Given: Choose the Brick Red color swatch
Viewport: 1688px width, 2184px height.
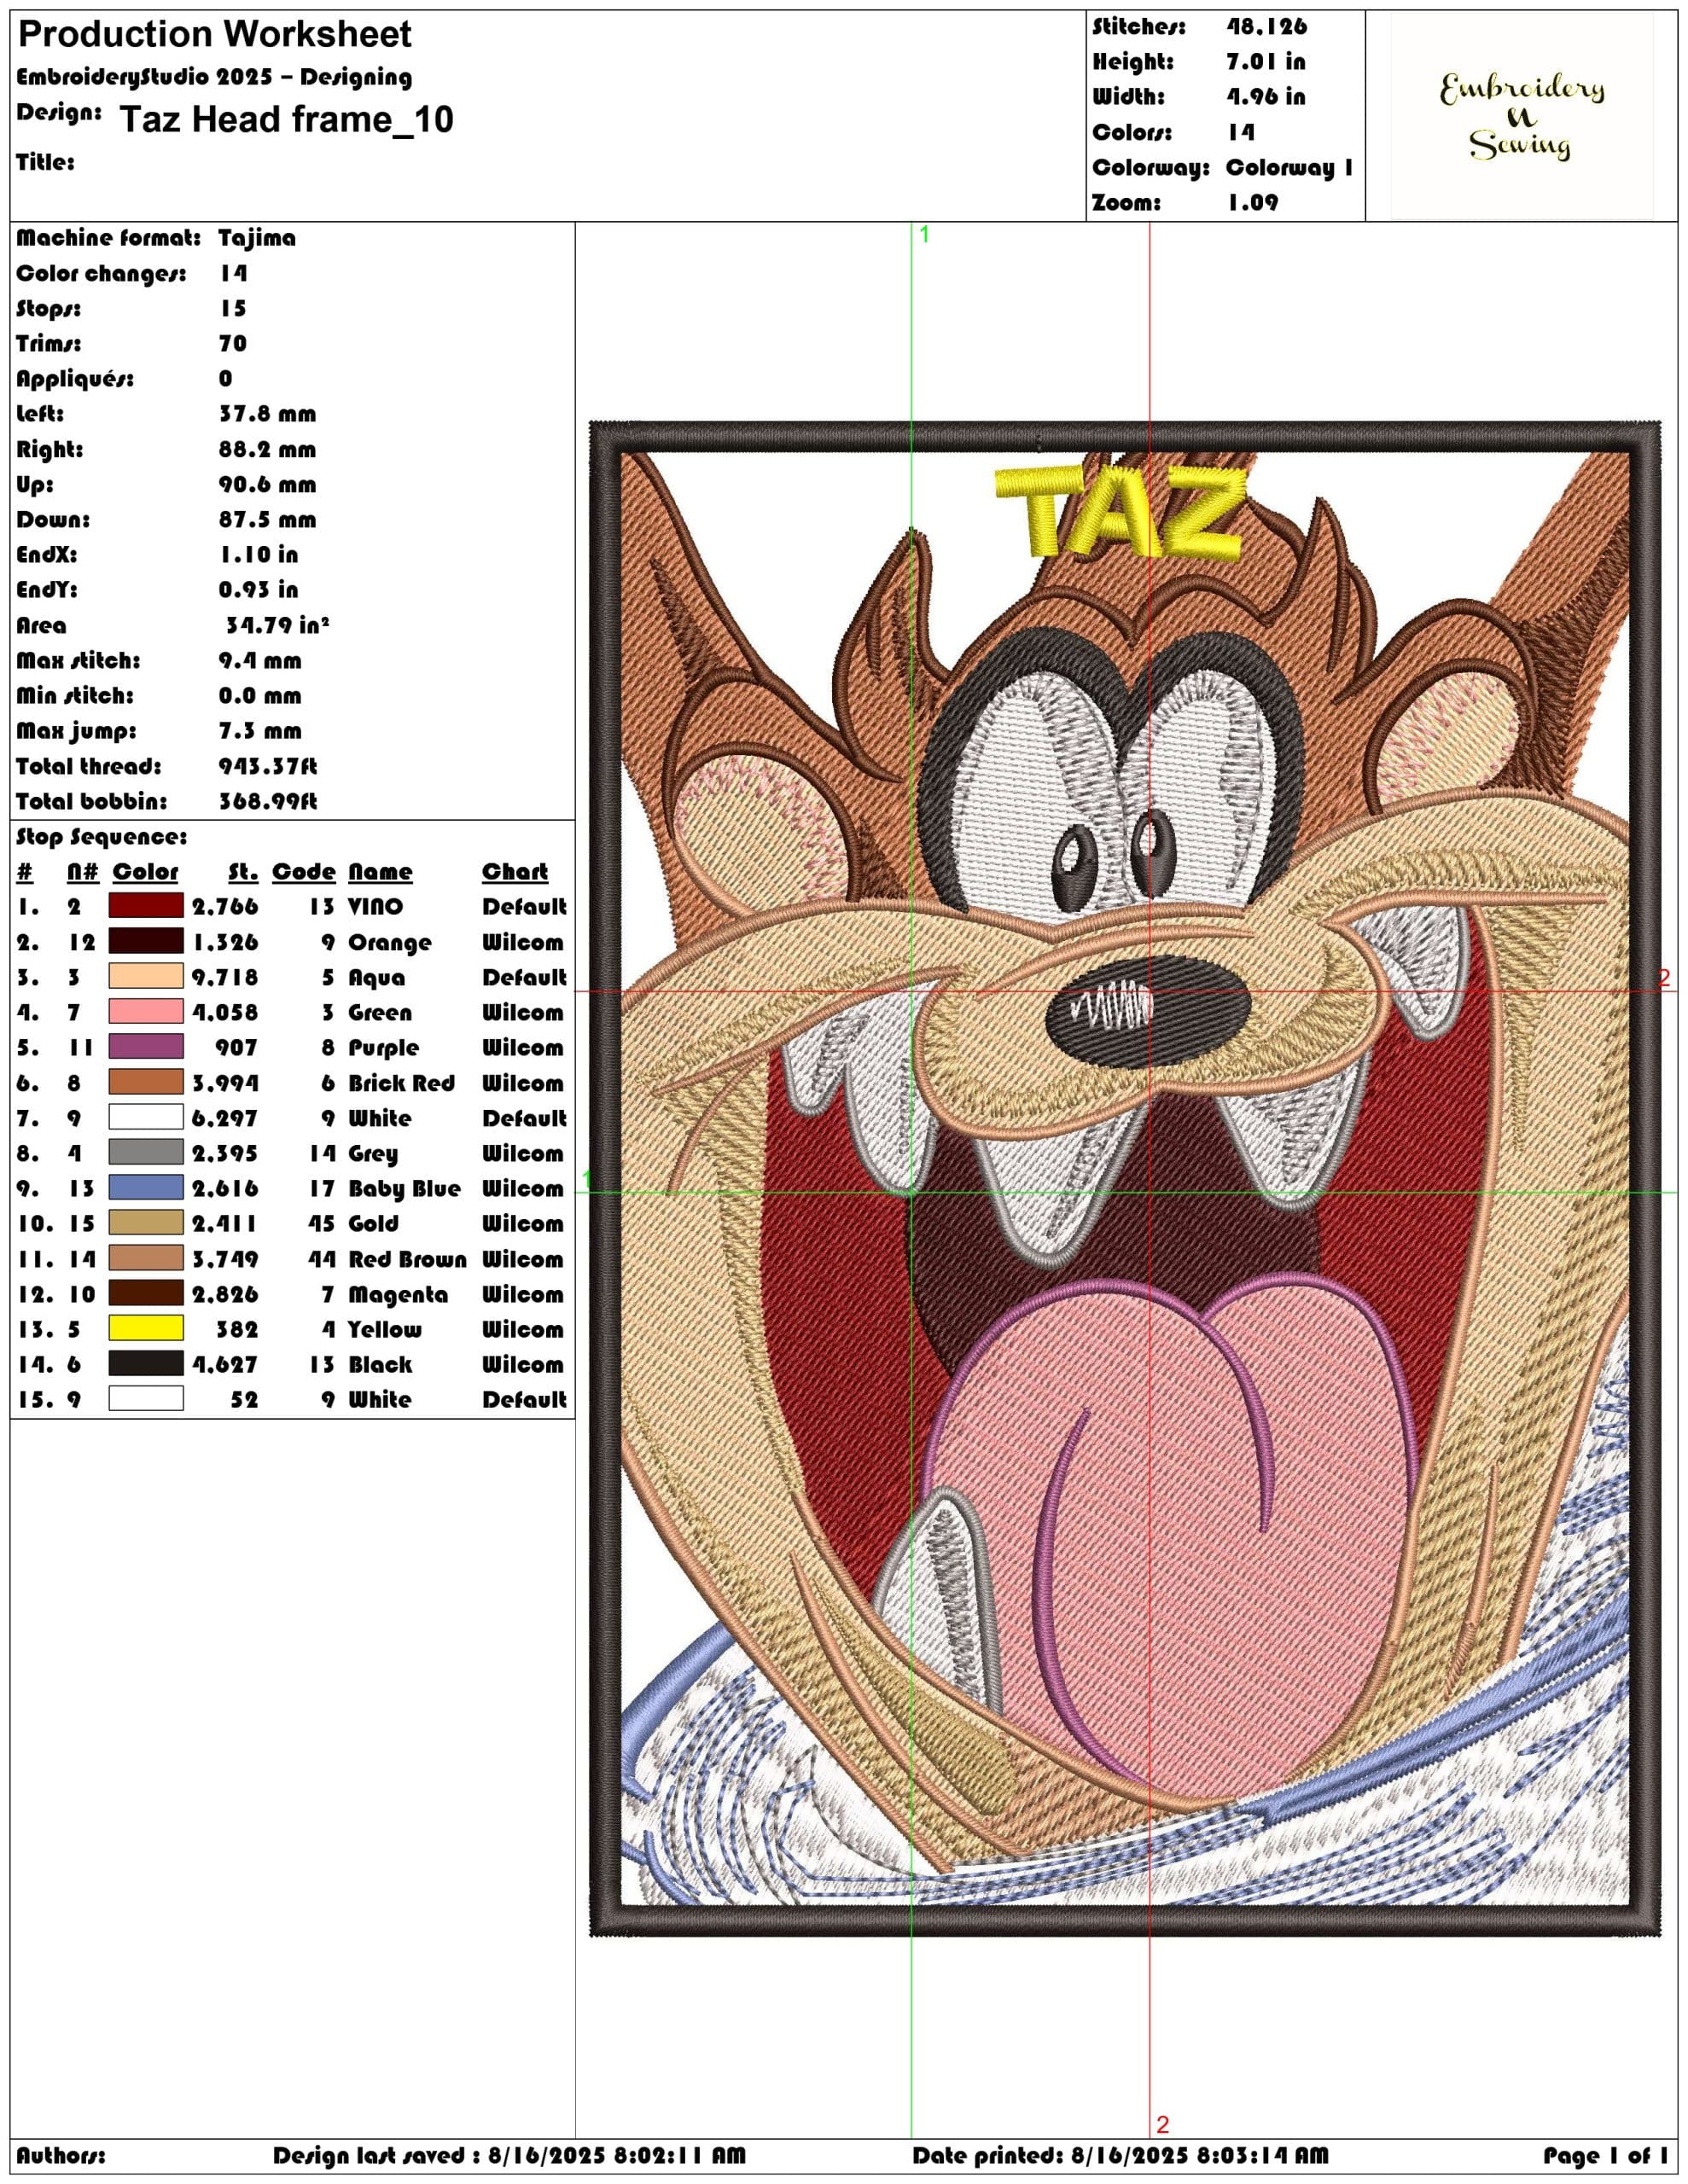Looking at the screenshot, I should tap(146, 1082).
